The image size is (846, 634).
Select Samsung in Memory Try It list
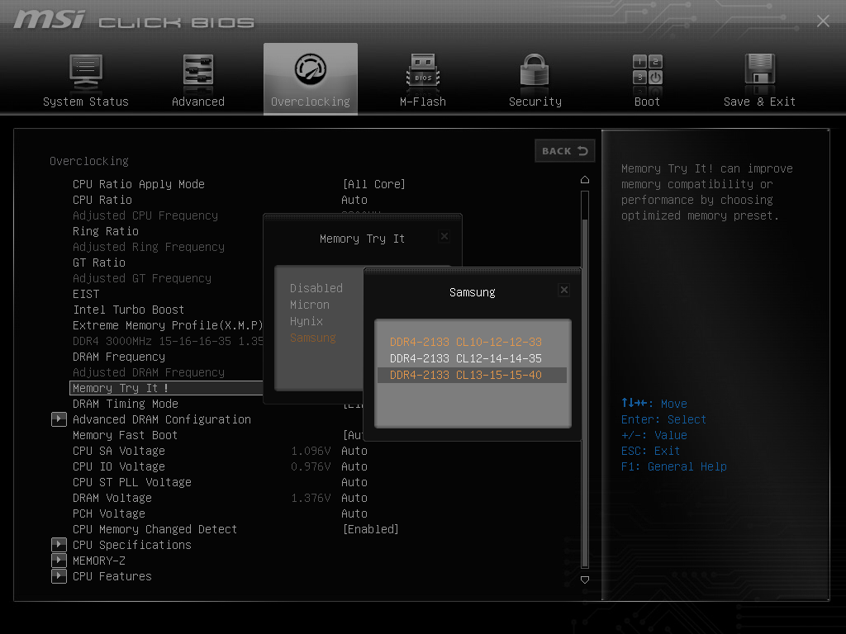[313, 338]
